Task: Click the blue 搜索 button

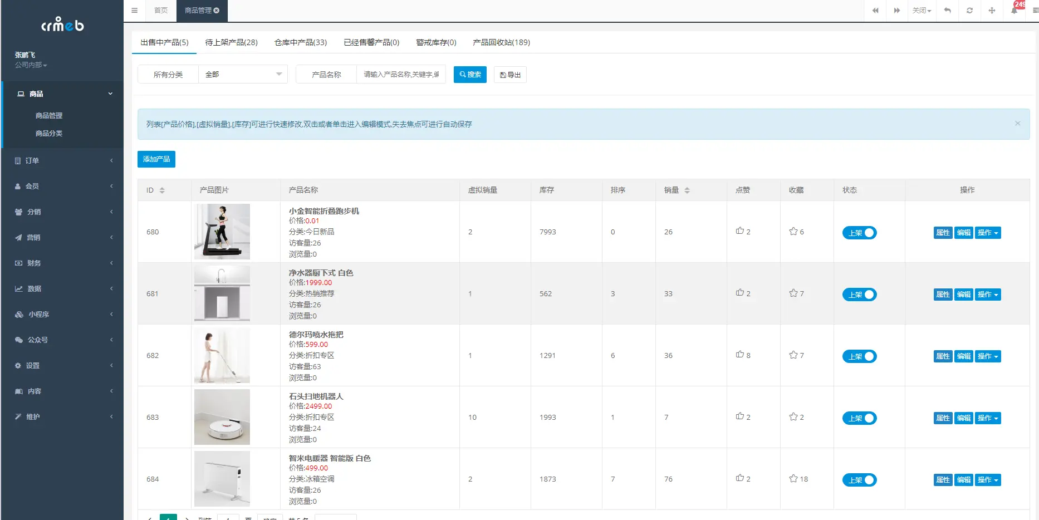Action: tap(470, 75)
